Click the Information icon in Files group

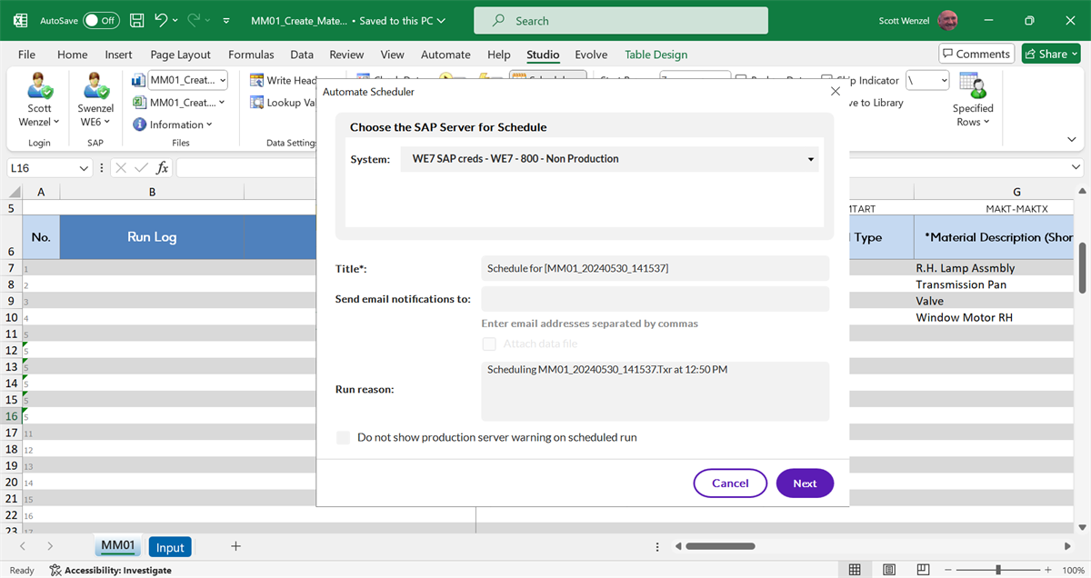pos(140,125)
